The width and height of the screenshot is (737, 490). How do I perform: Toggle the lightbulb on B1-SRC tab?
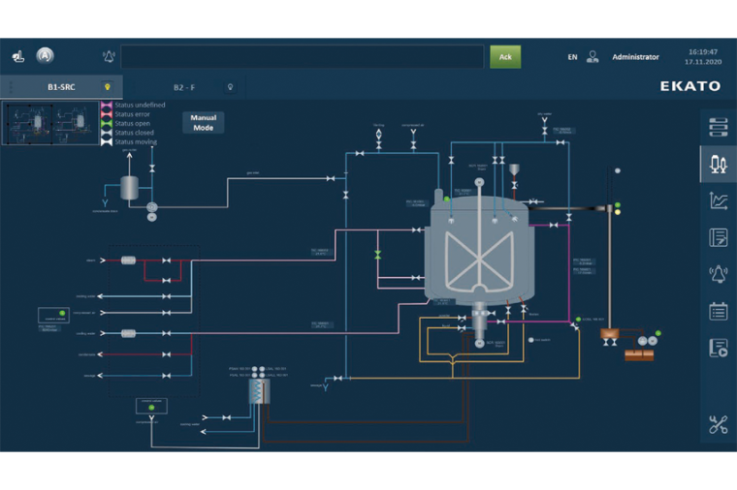click(108, 86)
